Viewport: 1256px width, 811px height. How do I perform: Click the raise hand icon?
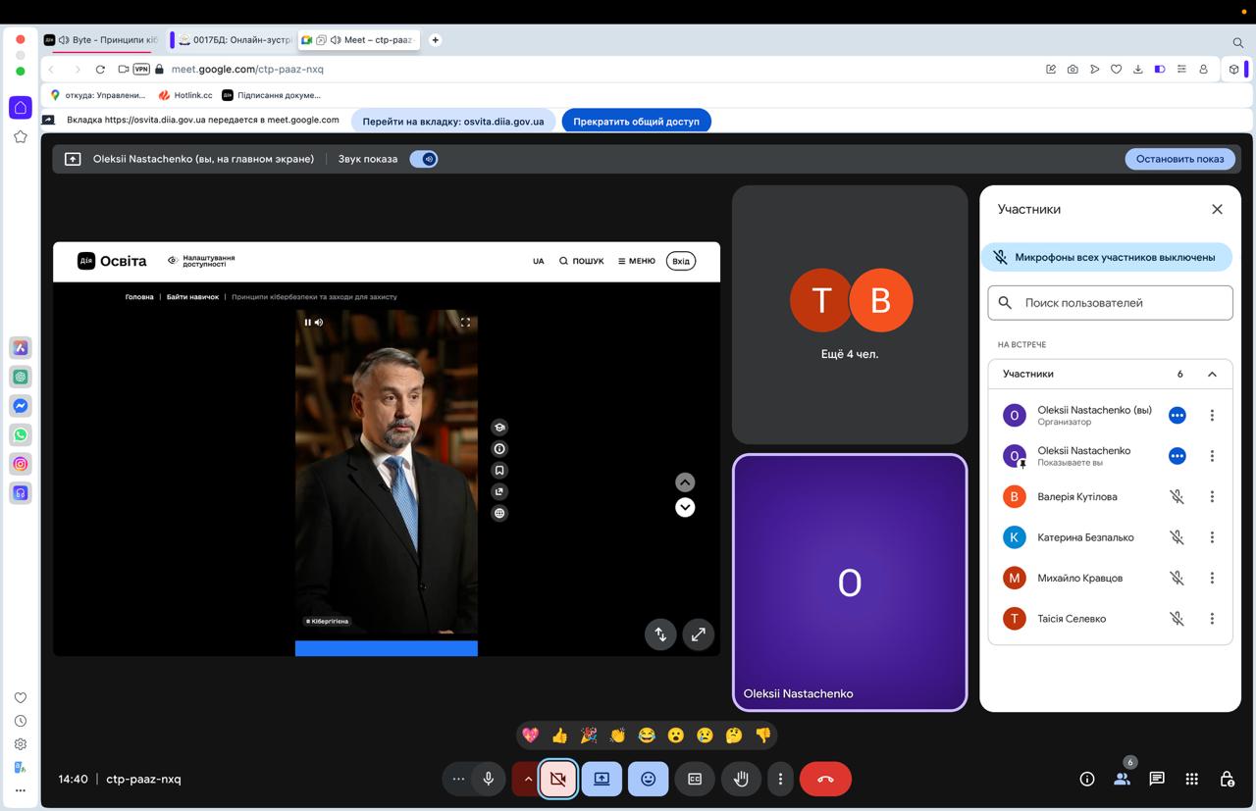(x=741, y=779)
